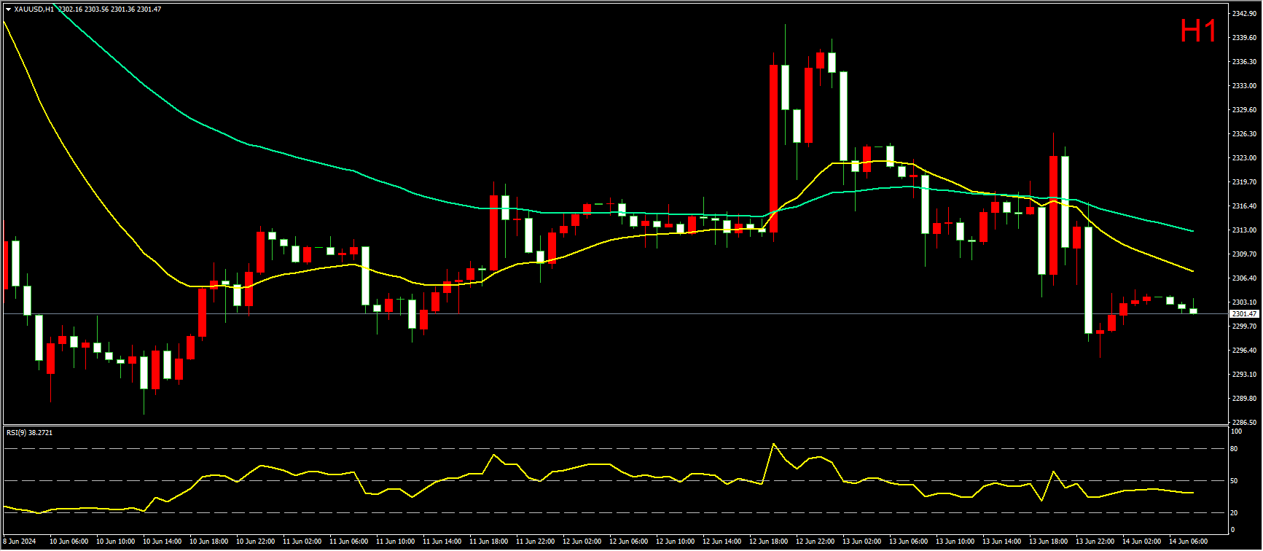Click the highlighted current price tag 2301.47
1263x551 pixels.
click(x=1244, y=314)
